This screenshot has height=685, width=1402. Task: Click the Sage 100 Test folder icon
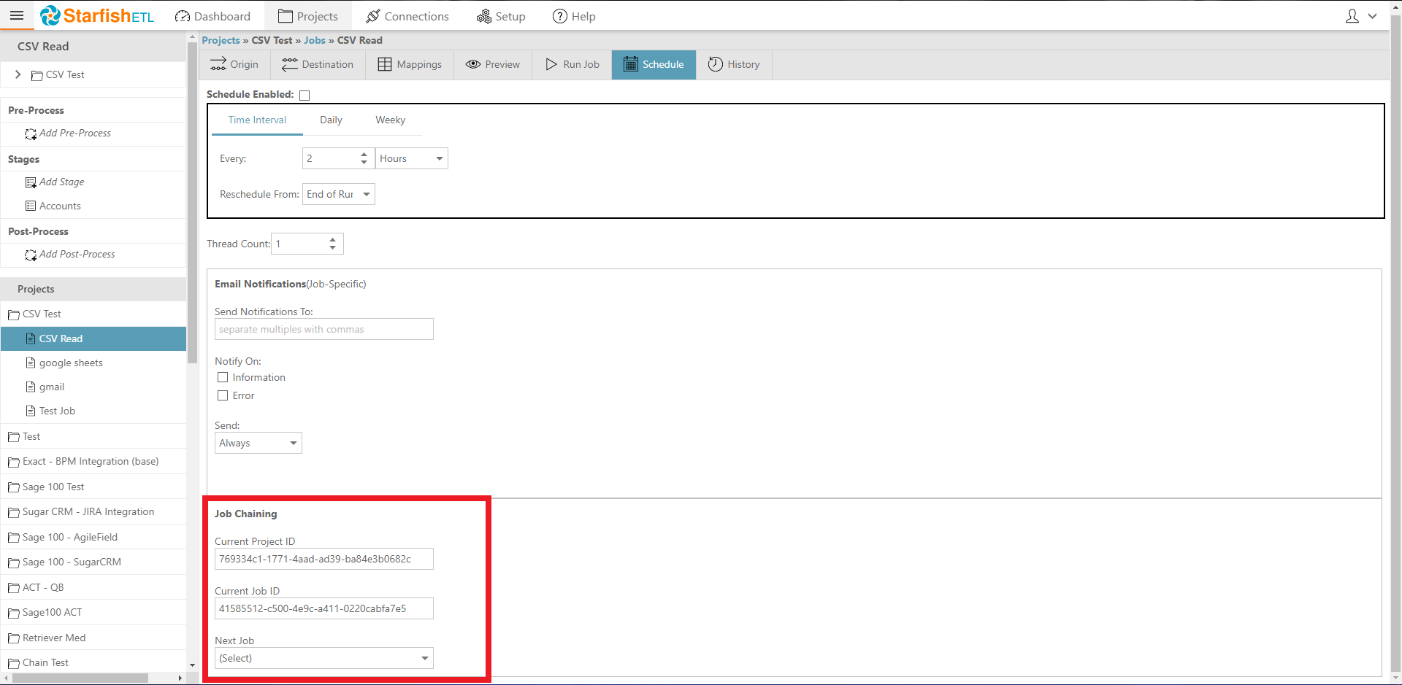[13, 487]
